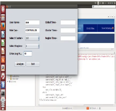Open LibreOffice Calc spreadsheet icon
This screenshot has height=111, width=116.
pos(3,43)
